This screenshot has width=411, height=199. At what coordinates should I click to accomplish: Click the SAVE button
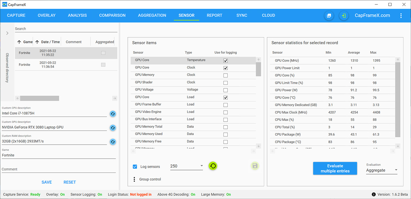coord(47,182)
